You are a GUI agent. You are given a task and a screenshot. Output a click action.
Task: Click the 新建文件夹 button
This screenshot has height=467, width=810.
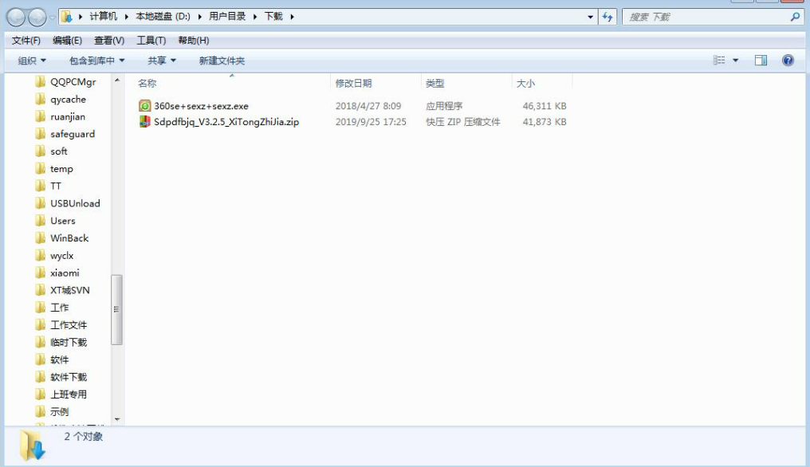click(222, 61)
